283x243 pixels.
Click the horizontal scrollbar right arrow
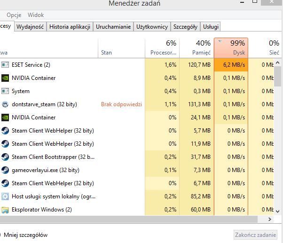(270, 219)
